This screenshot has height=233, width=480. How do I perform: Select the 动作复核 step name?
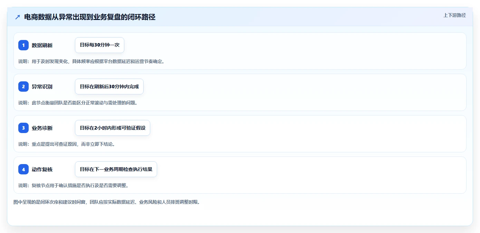pyautogui.click(x=42, y=169)
